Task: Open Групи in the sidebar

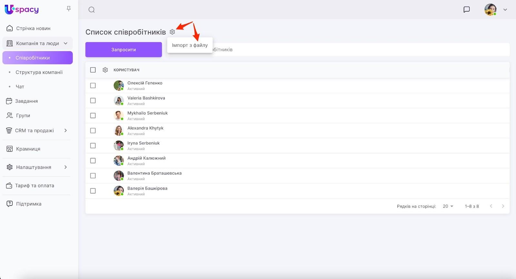Action: (23, 115)
